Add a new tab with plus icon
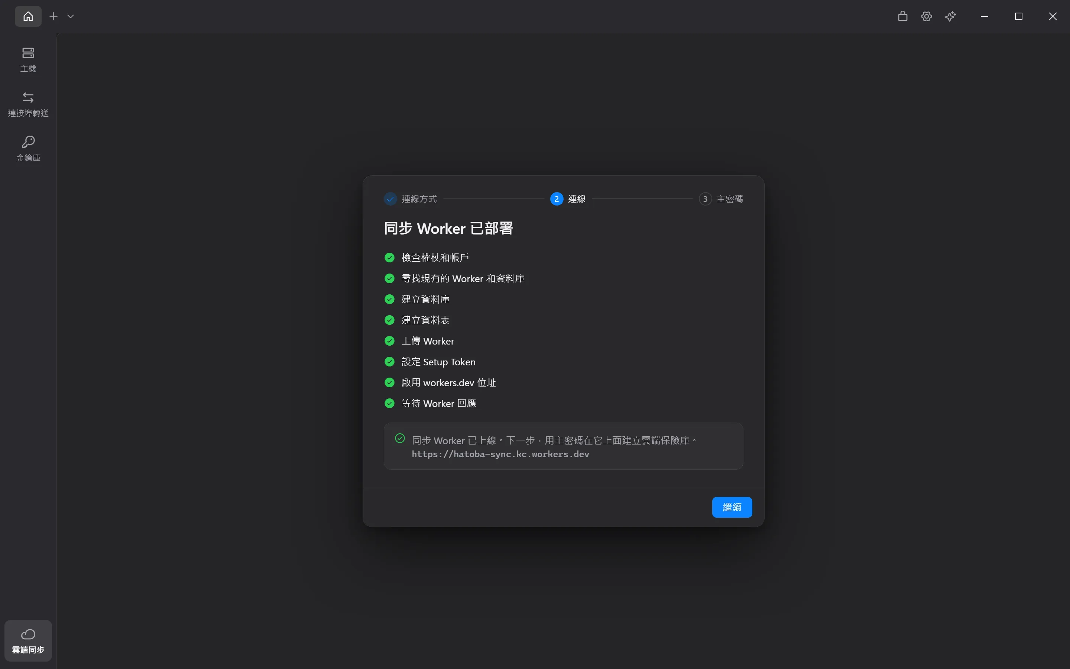Image resolution: width=1070 pixels, height=669 pixels. [53, 16]
